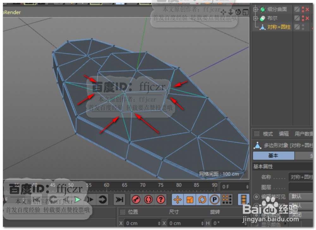316x230 pixels.
Task: Click the go to end playback button
Action: tap(119, 200)
